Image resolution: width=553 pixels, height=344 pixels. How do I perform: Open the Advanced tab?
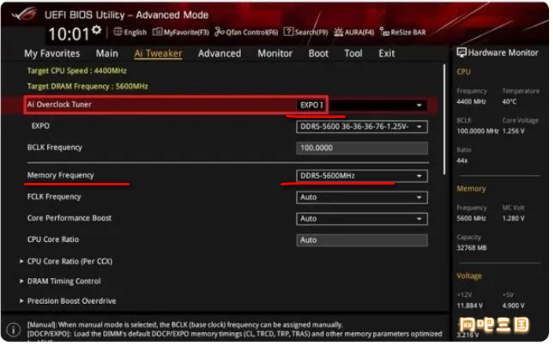pos(219,53)
